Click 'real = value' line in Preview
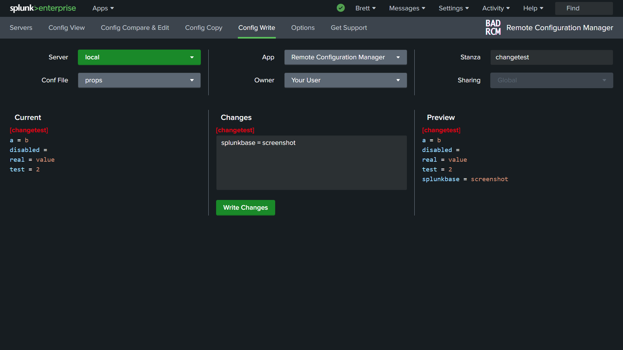Image resolution: width=623 pixels, height=350 pixels. pyautogui.click(x=445, y=160)
